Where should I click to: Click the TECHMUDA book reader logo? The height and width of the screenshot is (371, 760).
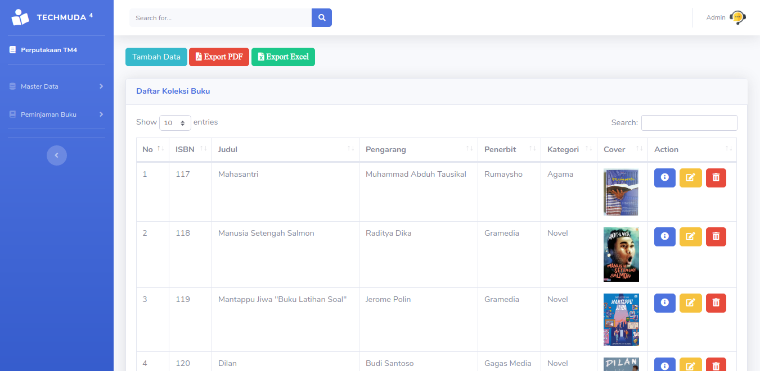coord(20,17)
